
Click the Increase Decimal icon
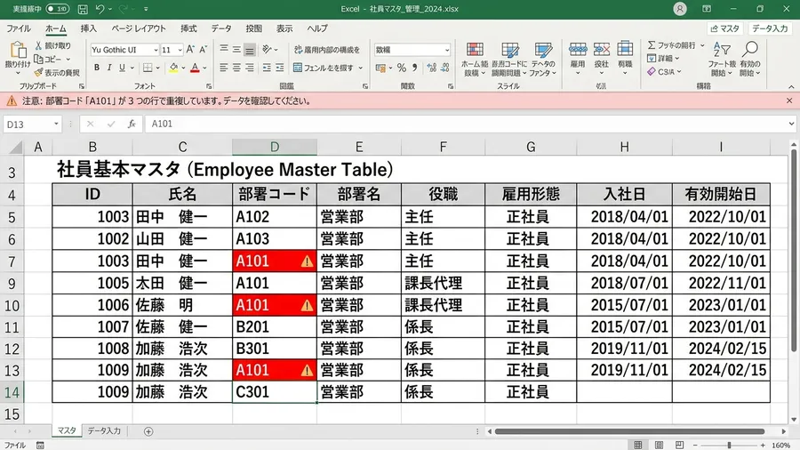click(x=432, y=68)
